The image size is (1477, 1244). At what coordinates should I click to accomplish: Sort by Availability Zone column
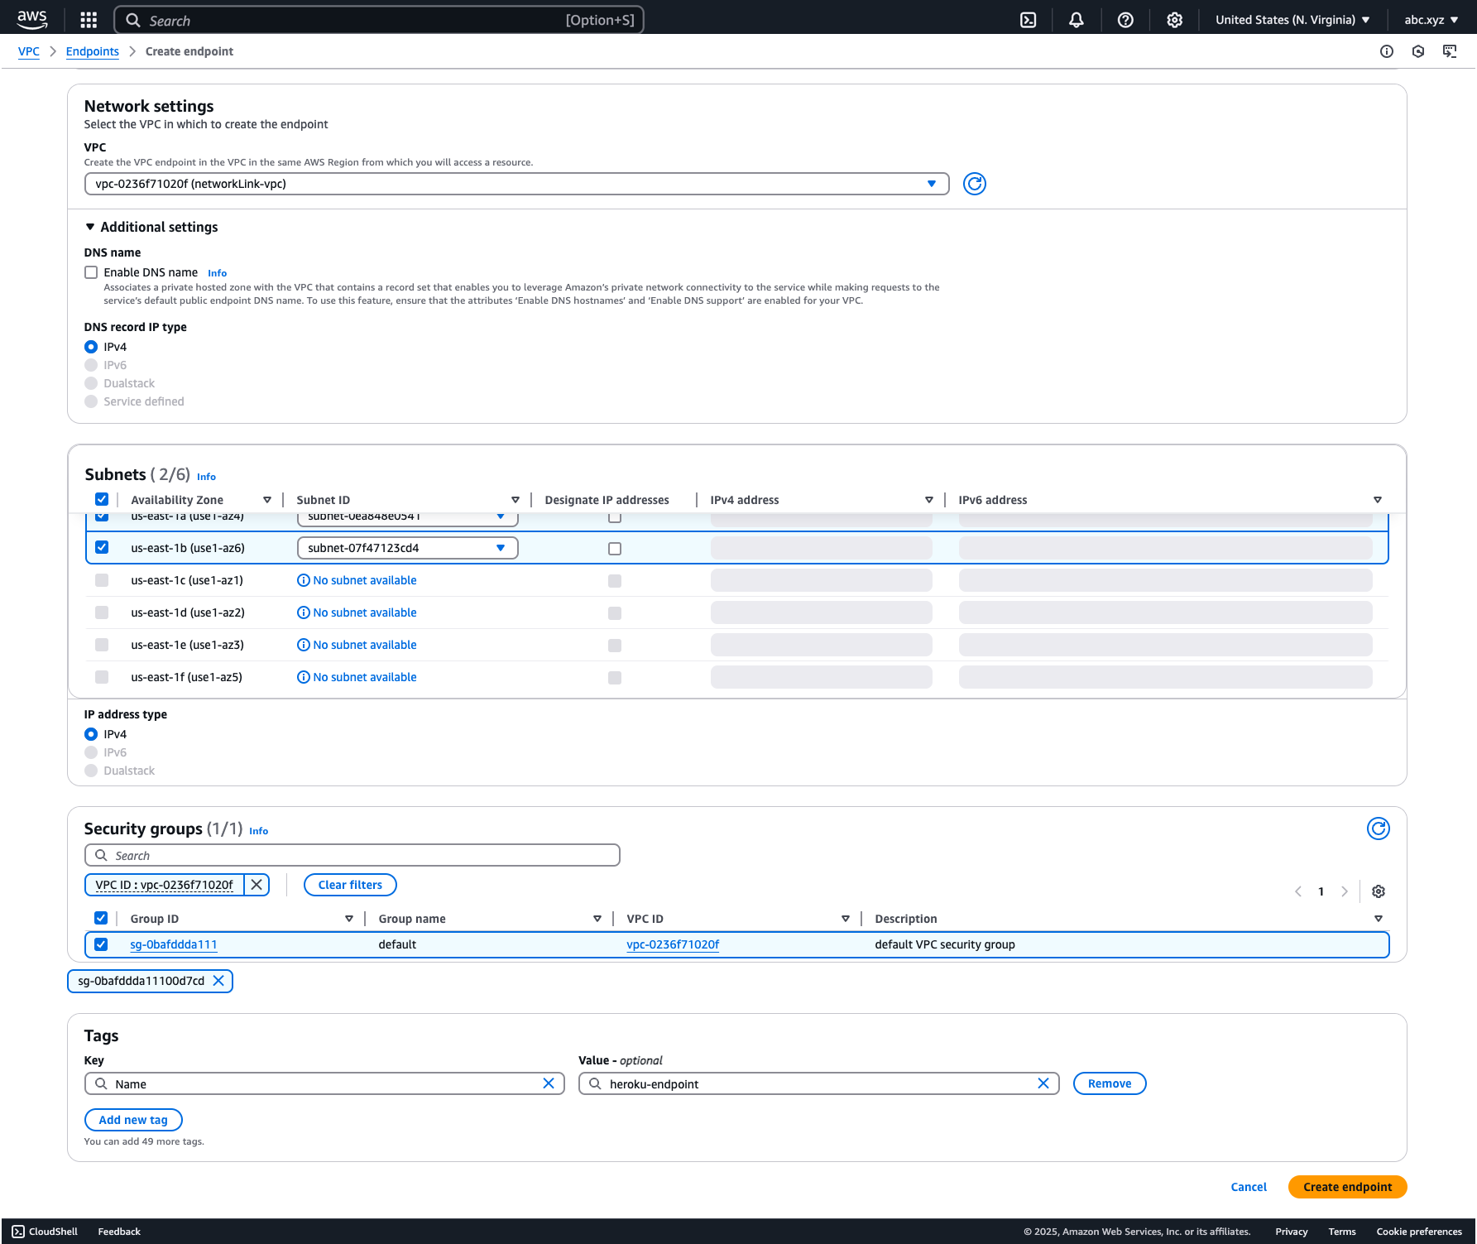[x=267, y=500]
